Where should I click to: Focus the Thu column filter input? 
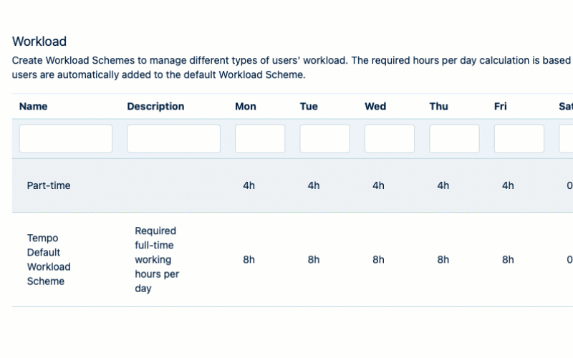coord(454,139)
